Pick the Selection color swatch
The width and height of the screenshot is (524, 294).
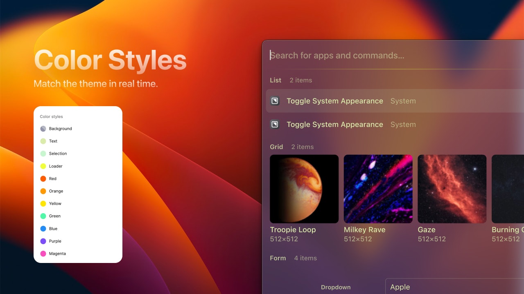(43, 154)
